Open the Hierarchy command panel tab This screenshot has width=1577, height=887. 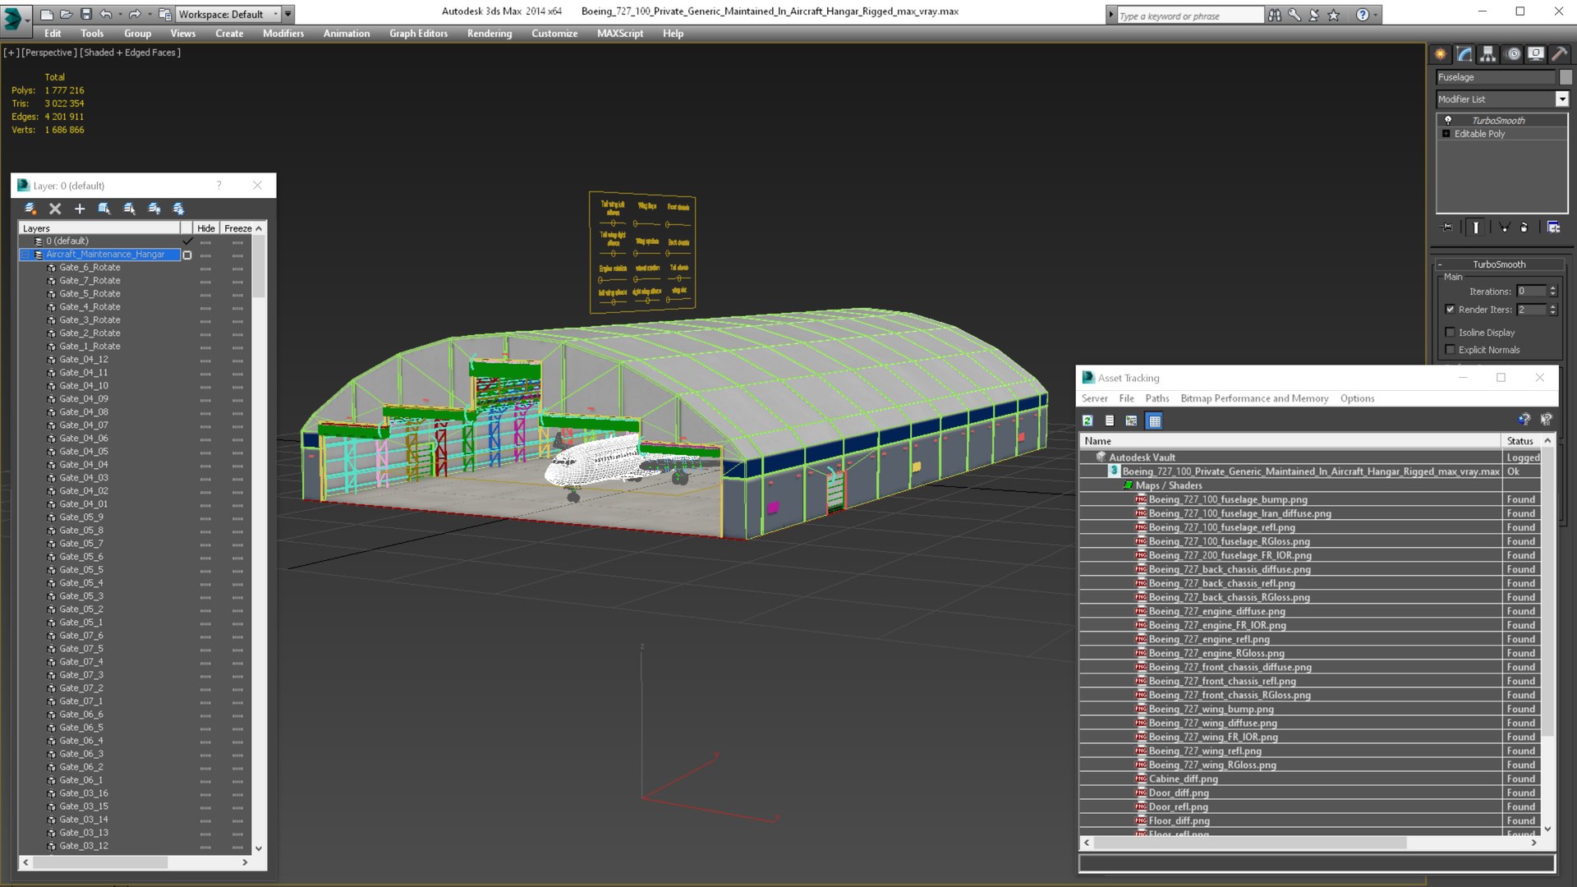tap(1487, 54)
